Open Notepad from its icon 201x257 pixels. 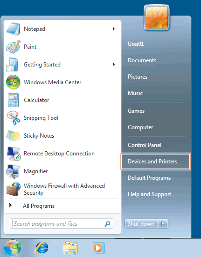click(x=14, y=29)
